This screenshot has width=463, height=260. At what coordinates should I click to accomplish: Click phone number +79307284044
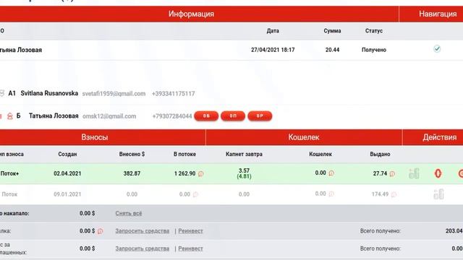(x=172, y=116)
